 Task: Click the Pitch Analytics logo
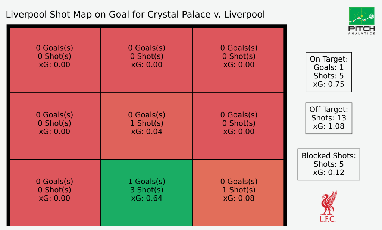(x=361, y=21)
